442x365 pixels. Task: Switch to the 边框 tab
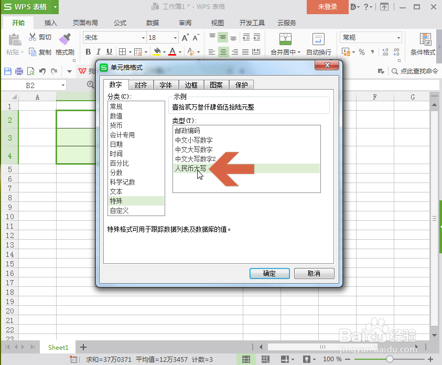pyautogui.click(x=191, y=84)
